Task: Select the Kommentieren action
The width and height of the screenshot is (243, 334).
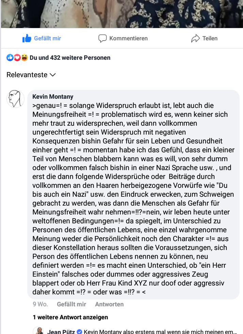Action: (123, 39)
